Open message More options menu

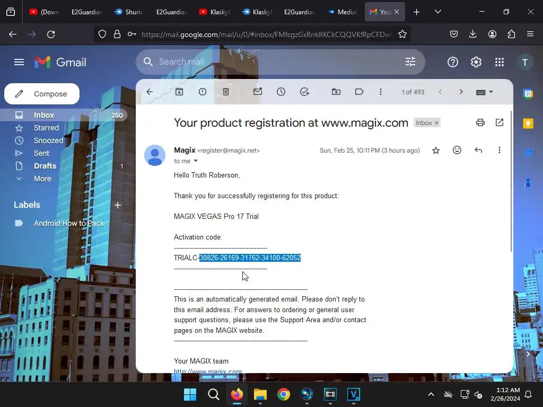click(x=500, y=150)
